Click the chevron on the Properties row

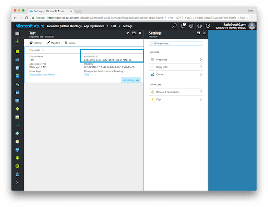pos(201,60)
